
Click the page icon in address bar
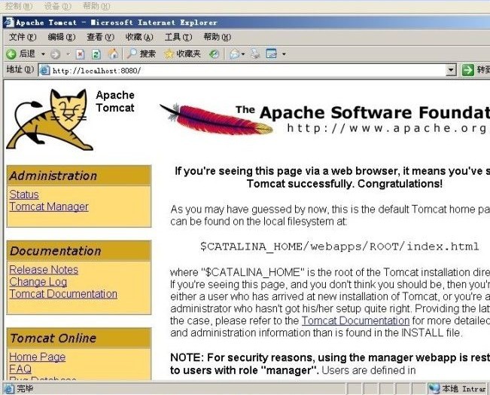tap(44, 70)
